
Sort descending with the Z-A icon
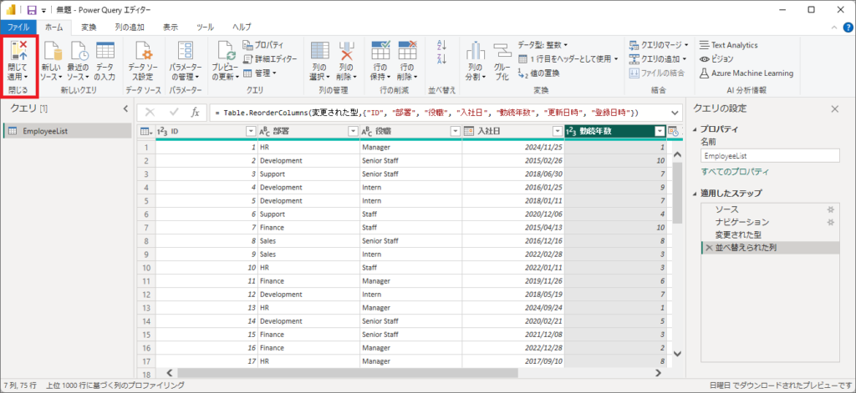coord(442,59)
